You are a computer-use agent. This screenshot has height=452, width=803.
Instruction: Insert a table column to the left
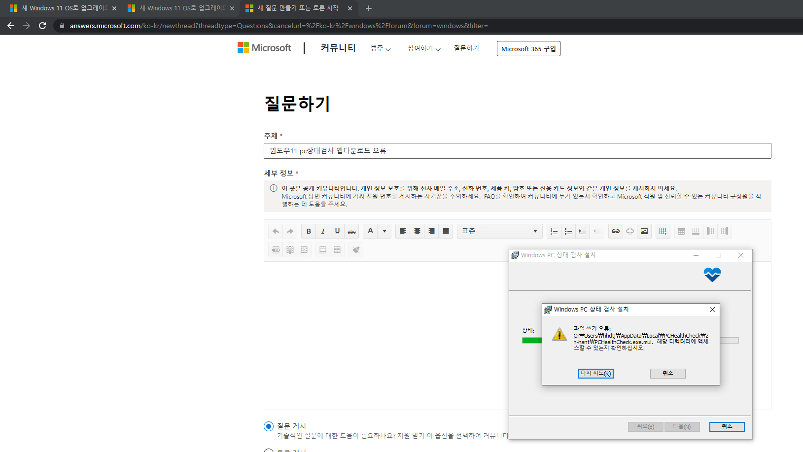click(710, 231)
